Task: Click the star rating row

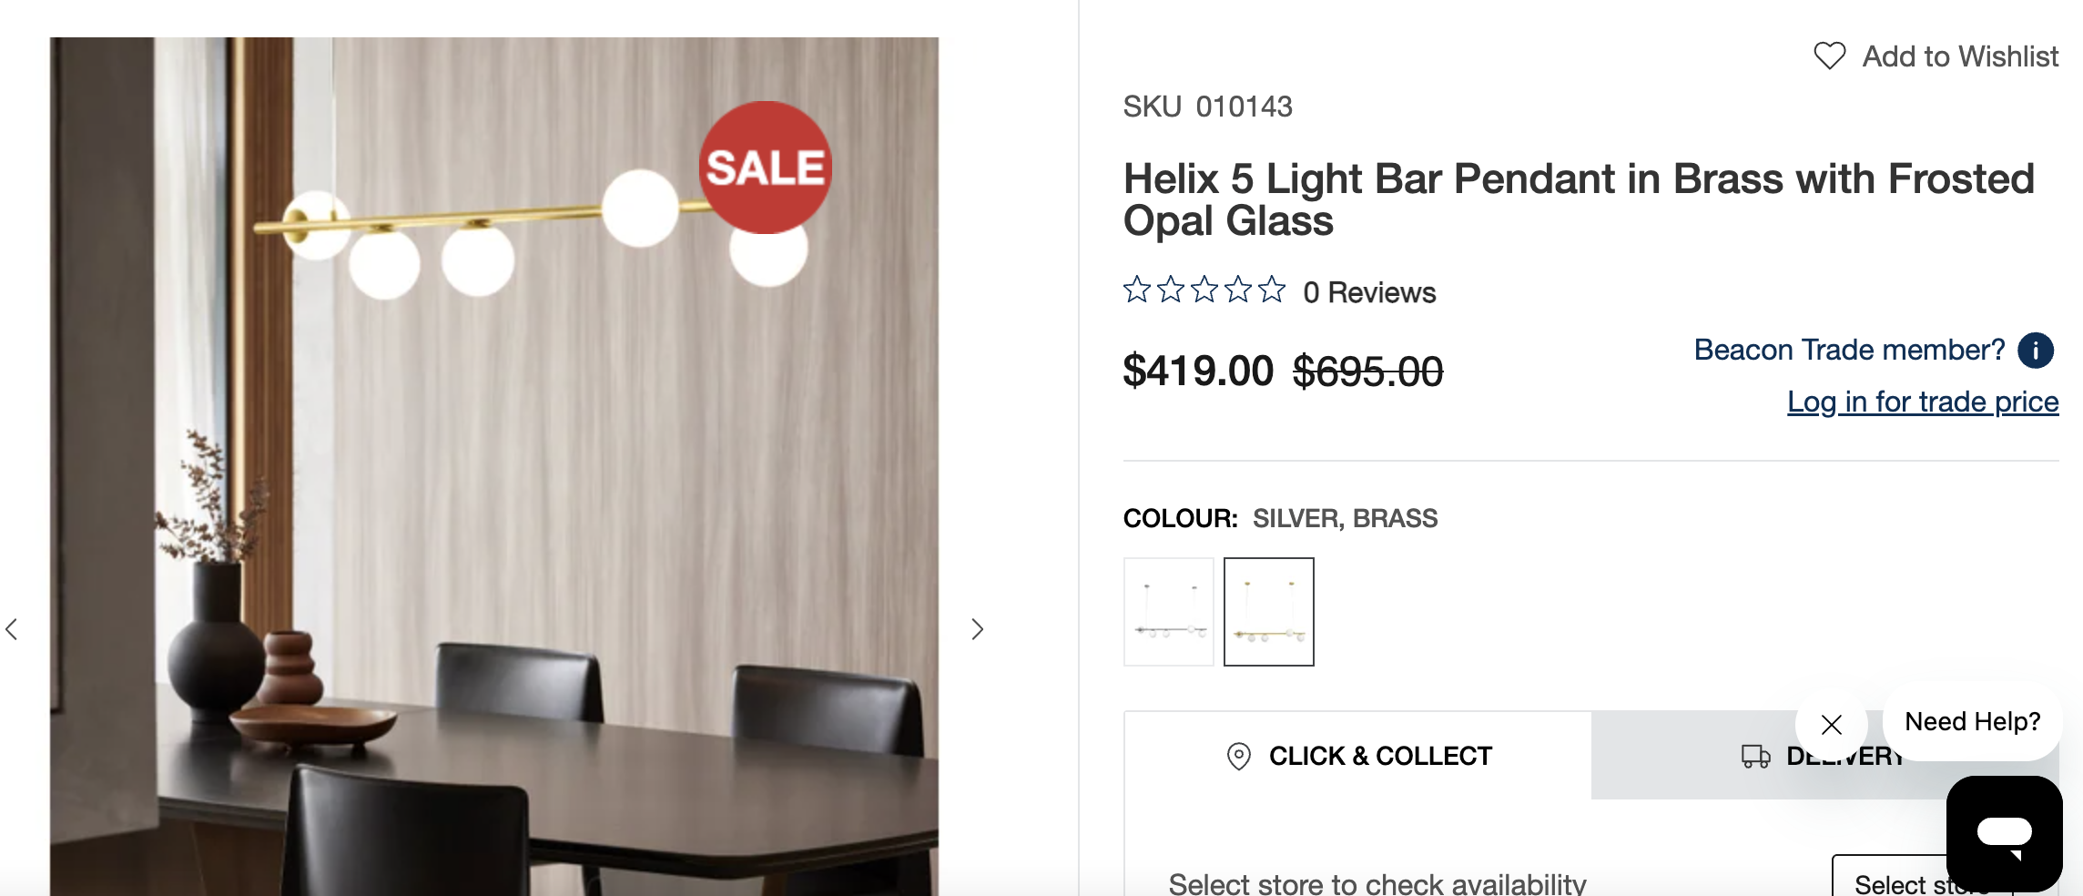Action: point(1204,290)
